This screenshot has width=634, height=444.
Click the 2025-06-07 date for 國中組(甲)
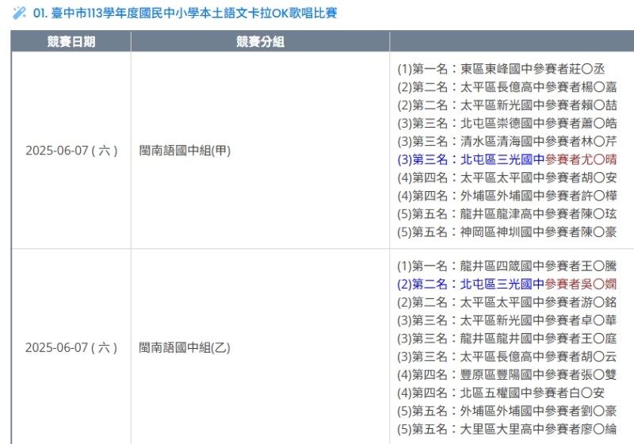coord(71,150)
